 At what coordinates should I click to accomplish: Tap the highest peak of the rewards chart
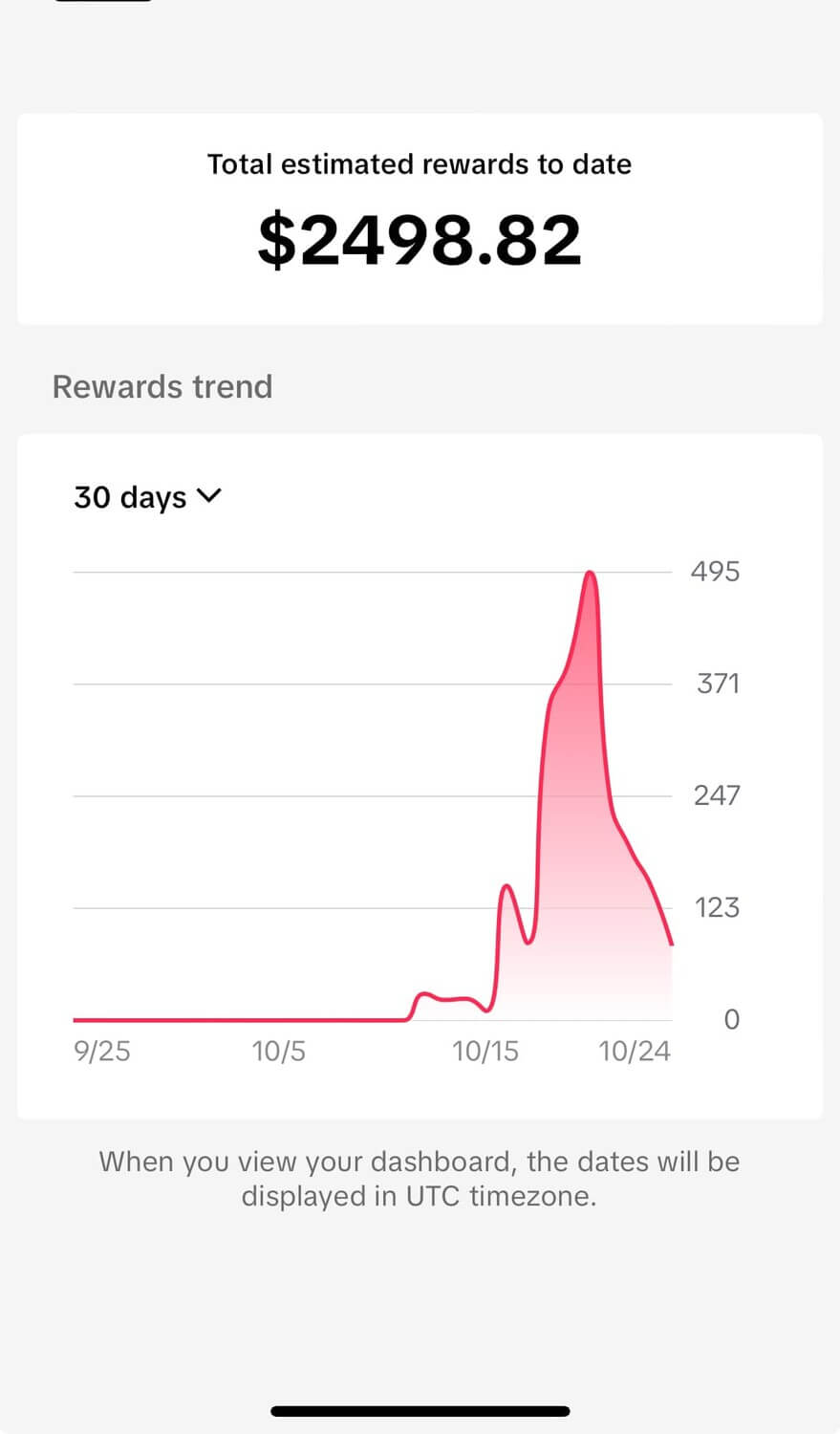[591, 573]
